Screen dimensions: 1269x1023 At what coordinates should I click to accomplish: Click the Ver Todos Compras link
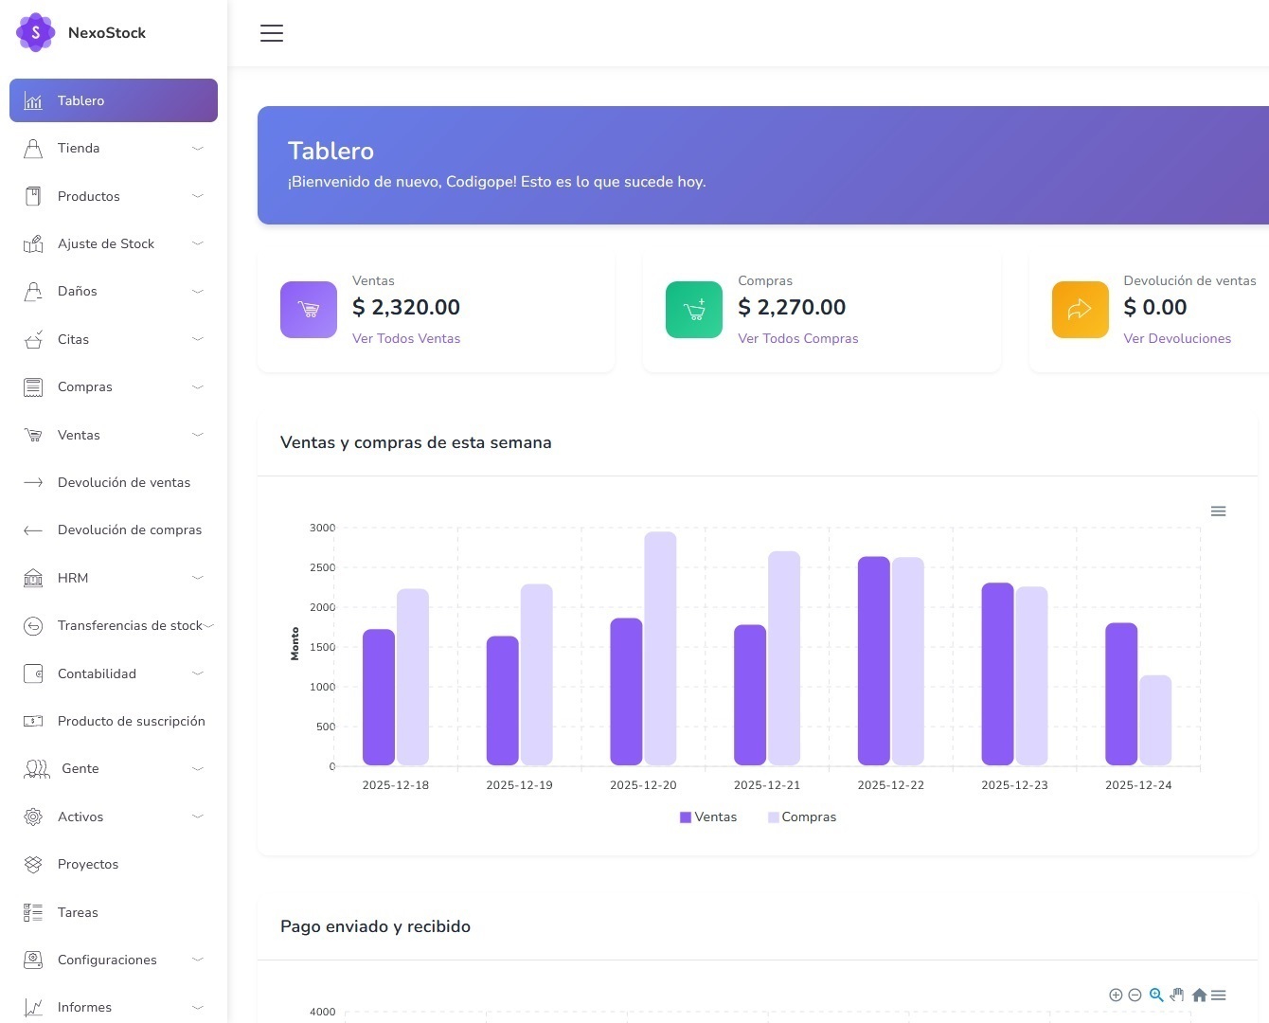tap(798, 338)
